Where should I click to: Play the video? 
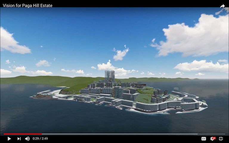coord(9,139)
